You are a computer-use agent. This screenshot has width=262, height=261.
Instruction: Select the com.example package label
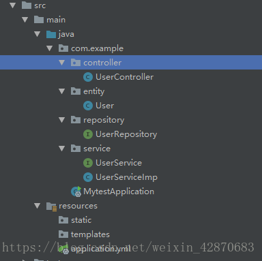[97, 48]
